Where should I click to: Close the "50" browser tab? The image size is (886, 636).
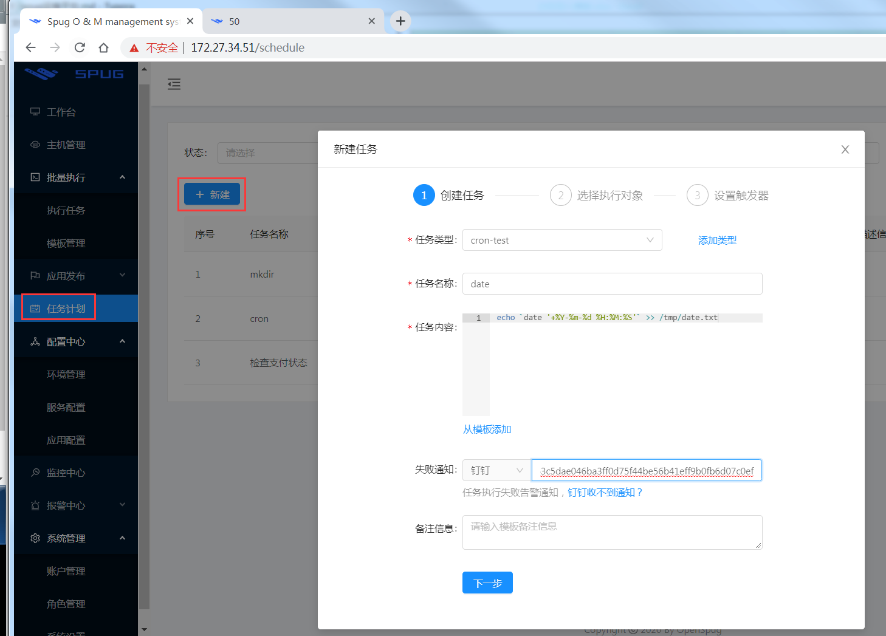point(372,21)
